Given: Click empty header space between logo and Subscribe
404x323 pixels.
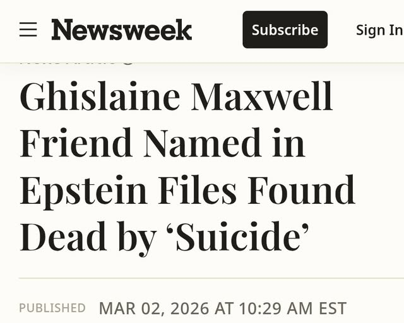Looking at the screenshot, I should click(x=217, y=30).
